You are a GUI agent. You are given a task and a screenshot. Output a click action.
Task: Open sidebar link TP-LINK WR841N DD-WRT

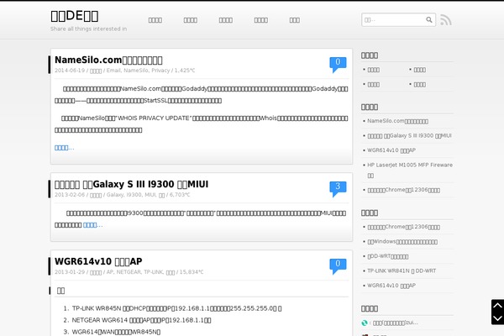(x=402, y=270)
